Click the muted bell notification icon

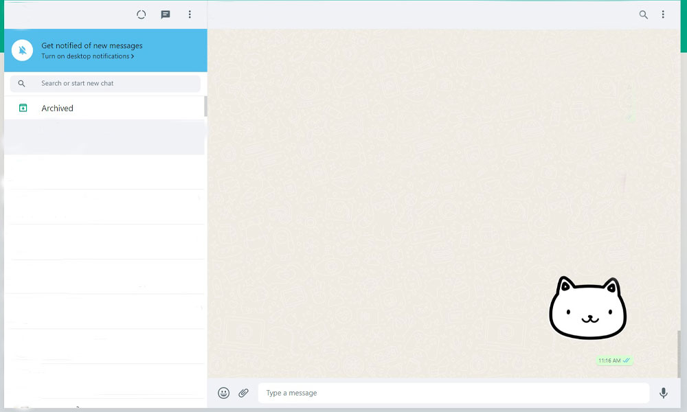23,50
